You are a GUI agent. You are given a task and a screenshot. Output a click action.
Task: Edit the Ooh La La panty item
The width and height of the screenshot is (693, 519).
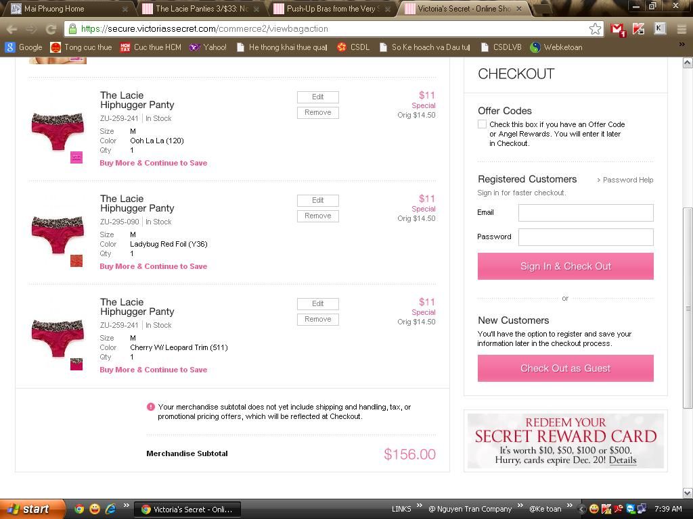[x=318, y=97]
